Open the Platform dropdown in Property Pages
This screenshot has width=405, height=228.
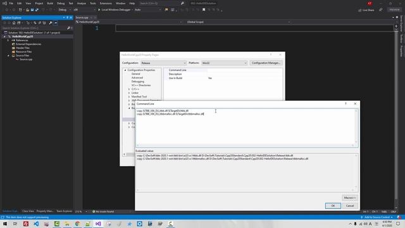point(224,63)
